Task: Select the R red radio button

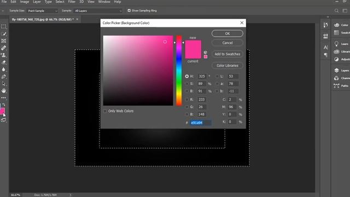Action: tap(187, 100)
